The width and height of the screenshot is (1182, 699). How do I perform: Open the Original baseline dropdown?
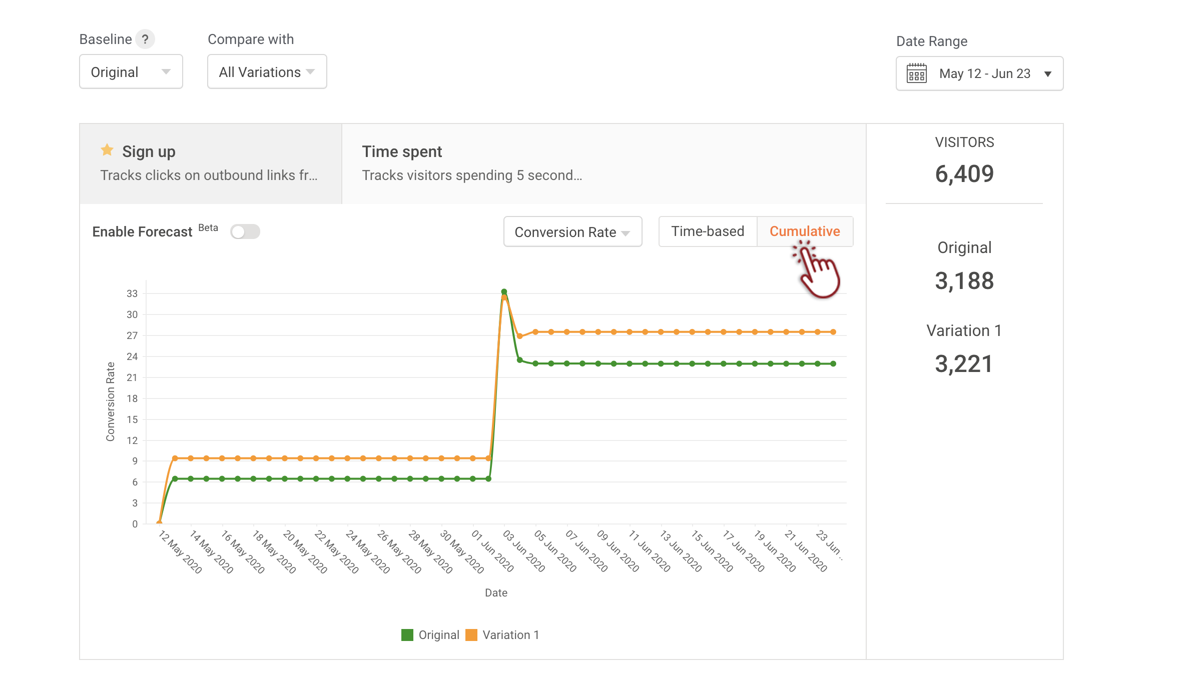click(131, 72)
